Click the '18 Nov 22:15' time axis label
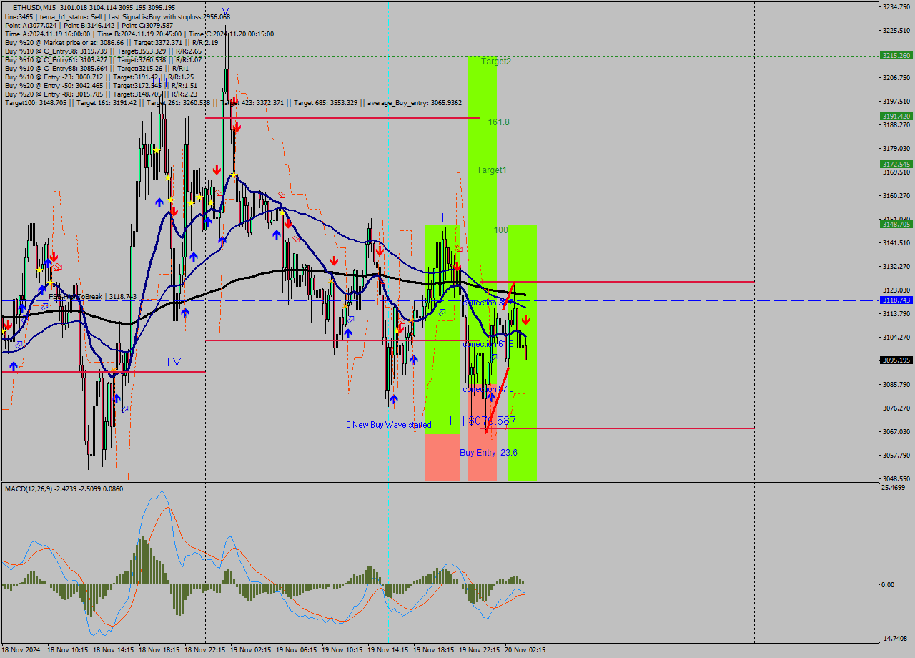Screen dimensions: 915x658 point(205,650)
